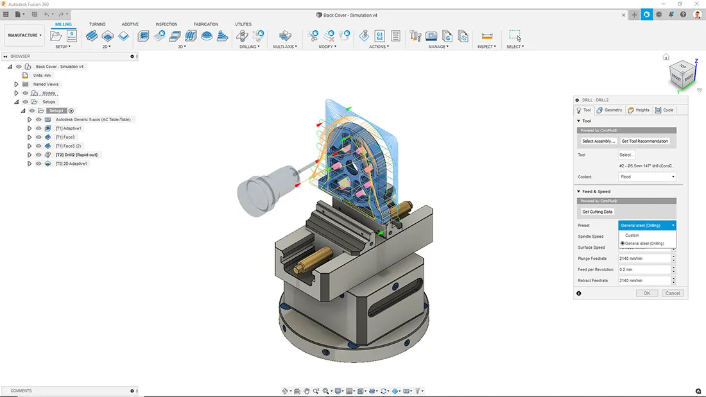Image resolution: width=706 pixels, height=397 pixels.
Task: Click the tool Select... button
Action: click(x=626, y=155)
